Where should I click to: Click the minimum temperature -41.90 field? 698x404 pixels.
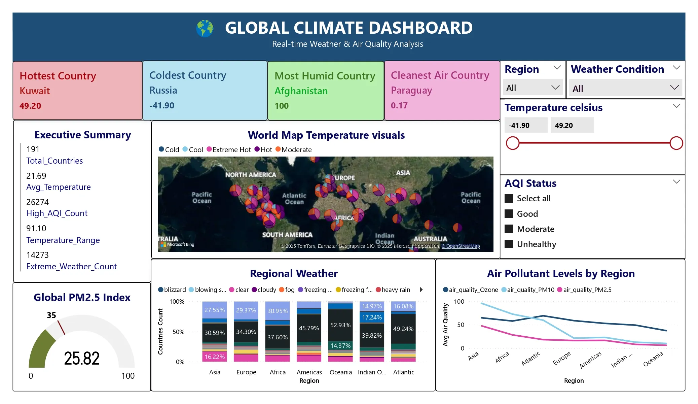pyautogui.click(x=526, y=125)
